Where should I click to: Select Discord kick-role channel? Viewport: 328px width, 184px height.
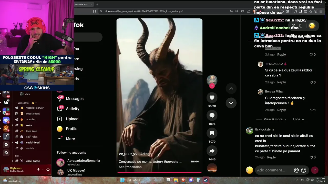(x=32, y=131)
